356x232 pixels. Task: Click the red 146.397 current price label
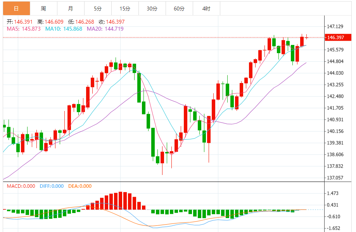coord(338,38)
